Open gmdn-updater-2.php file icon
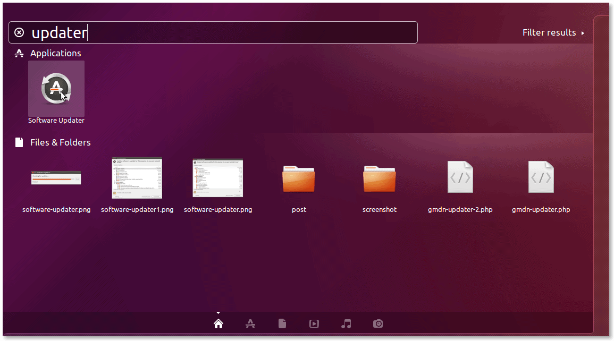 460,177
